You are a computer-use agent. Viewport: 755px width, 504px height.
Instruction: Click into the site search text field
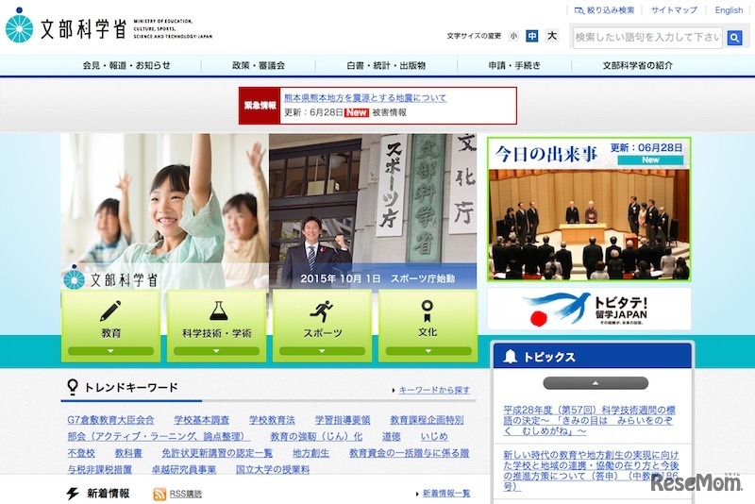tap(647, 37)
